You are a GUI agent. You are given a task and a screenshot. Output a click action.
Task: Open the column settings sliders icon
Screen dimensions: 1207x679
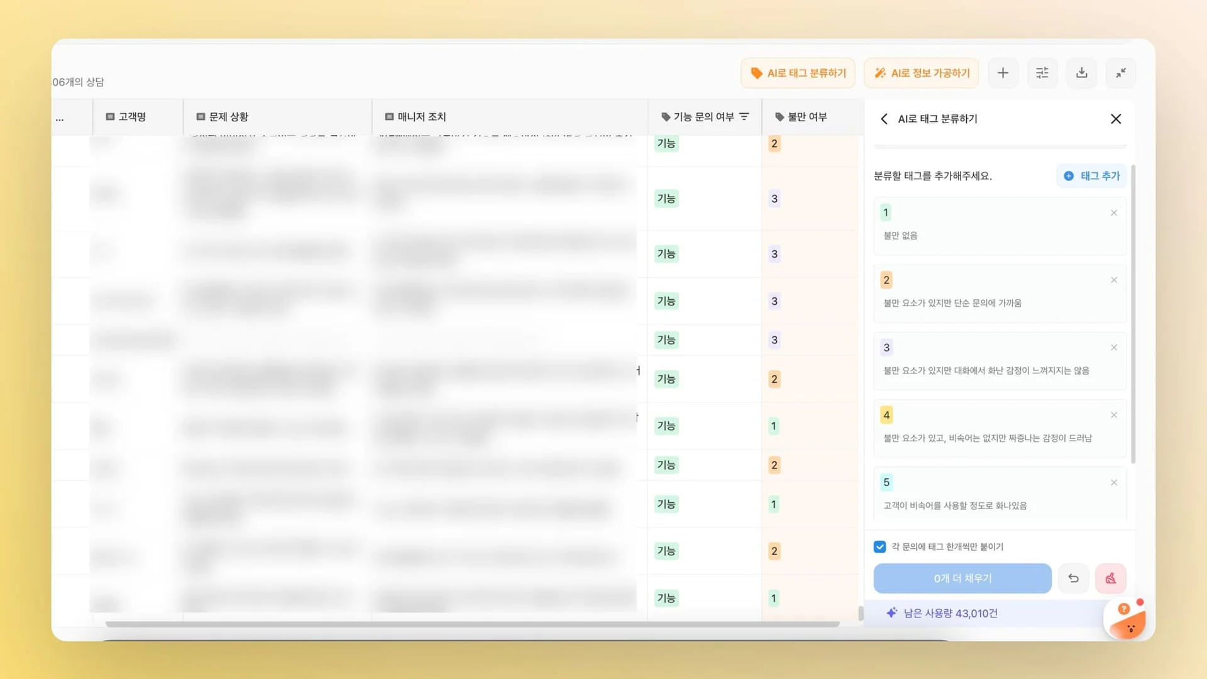tap(1042, 73)
